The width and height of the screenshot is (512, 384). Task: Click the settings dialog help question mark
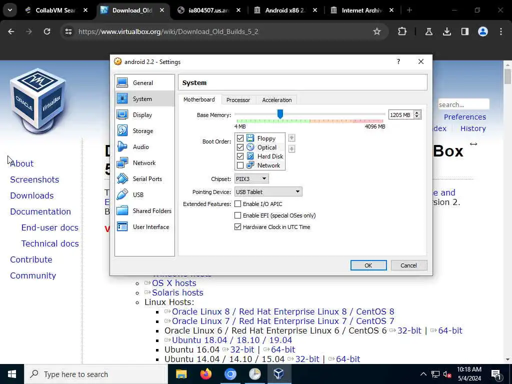[x=398, y=61]
